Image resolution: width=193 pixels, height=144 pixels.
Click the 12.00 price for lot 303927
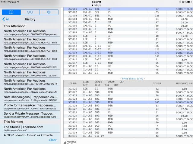pos(184,109)
